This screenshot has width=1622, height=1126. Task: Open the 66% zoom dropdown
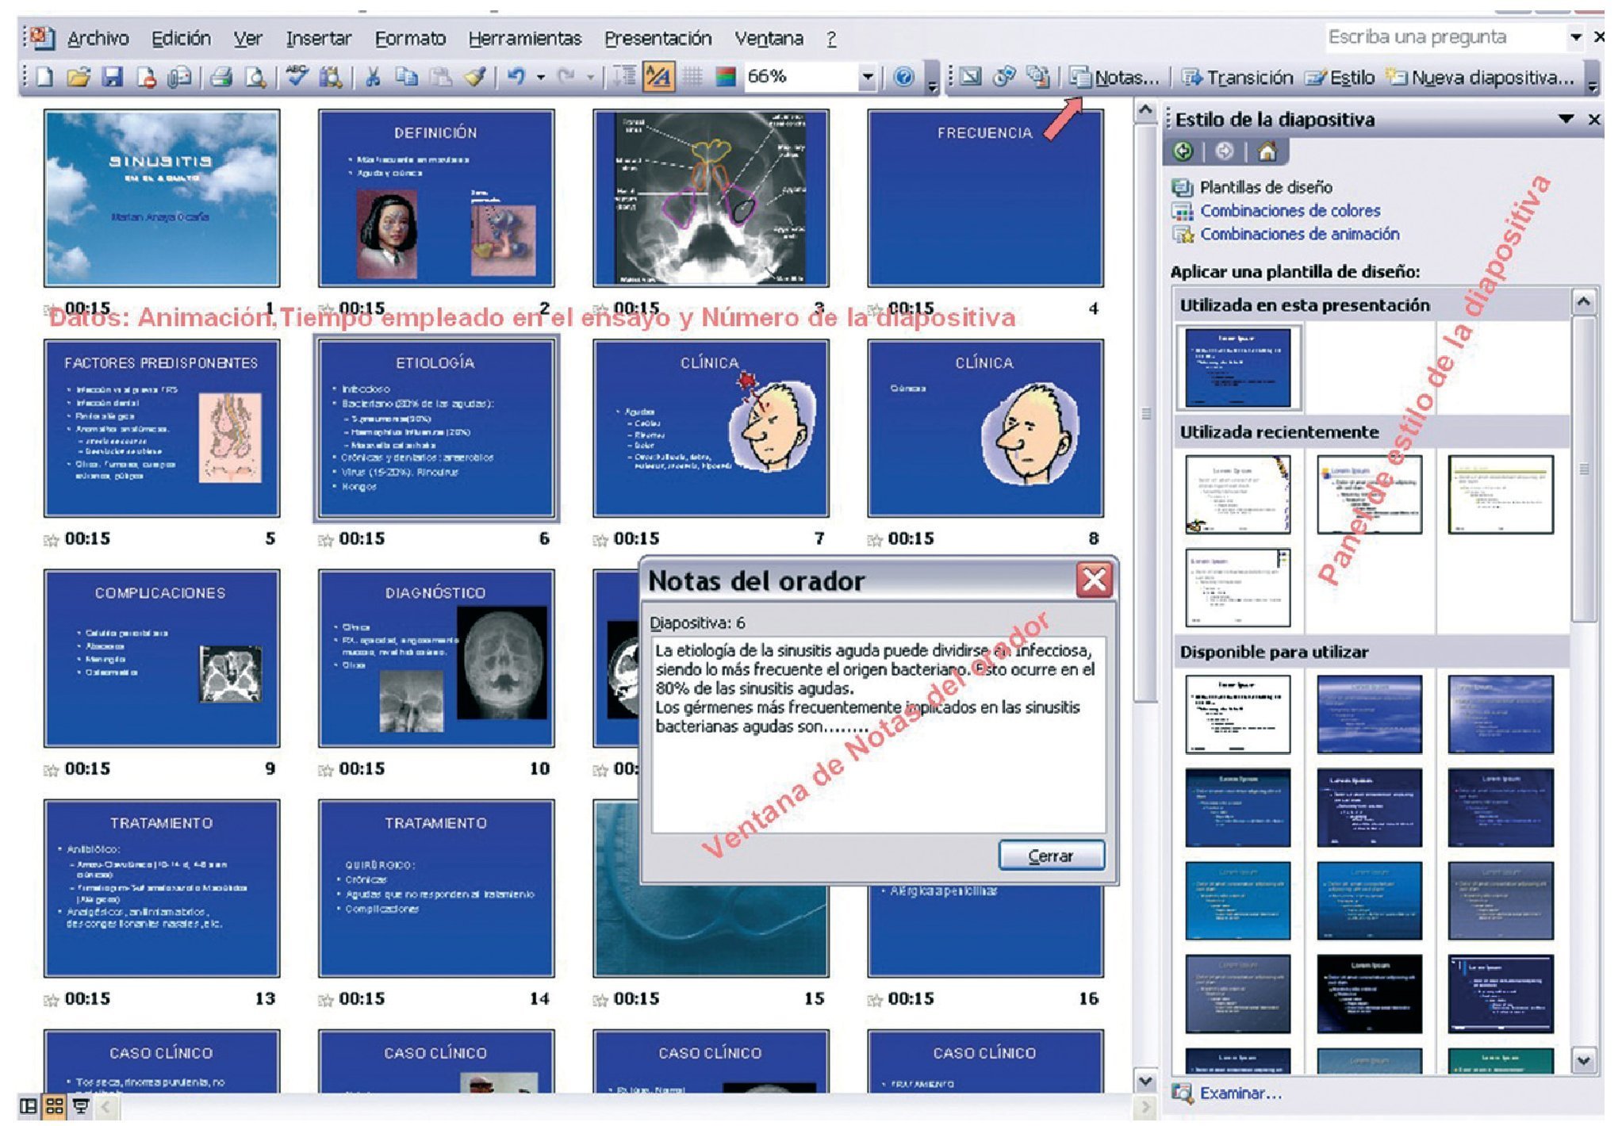pyautogui.click(x=867, y=77)
